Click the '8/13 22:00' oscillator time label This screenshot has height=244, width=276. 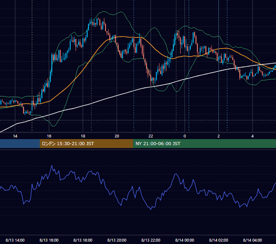click(151, 240)
